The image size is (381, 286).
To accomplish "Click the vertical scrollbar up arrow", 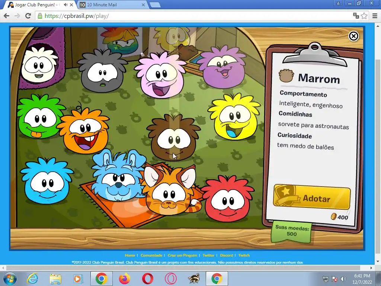I will tap(378, 26).
